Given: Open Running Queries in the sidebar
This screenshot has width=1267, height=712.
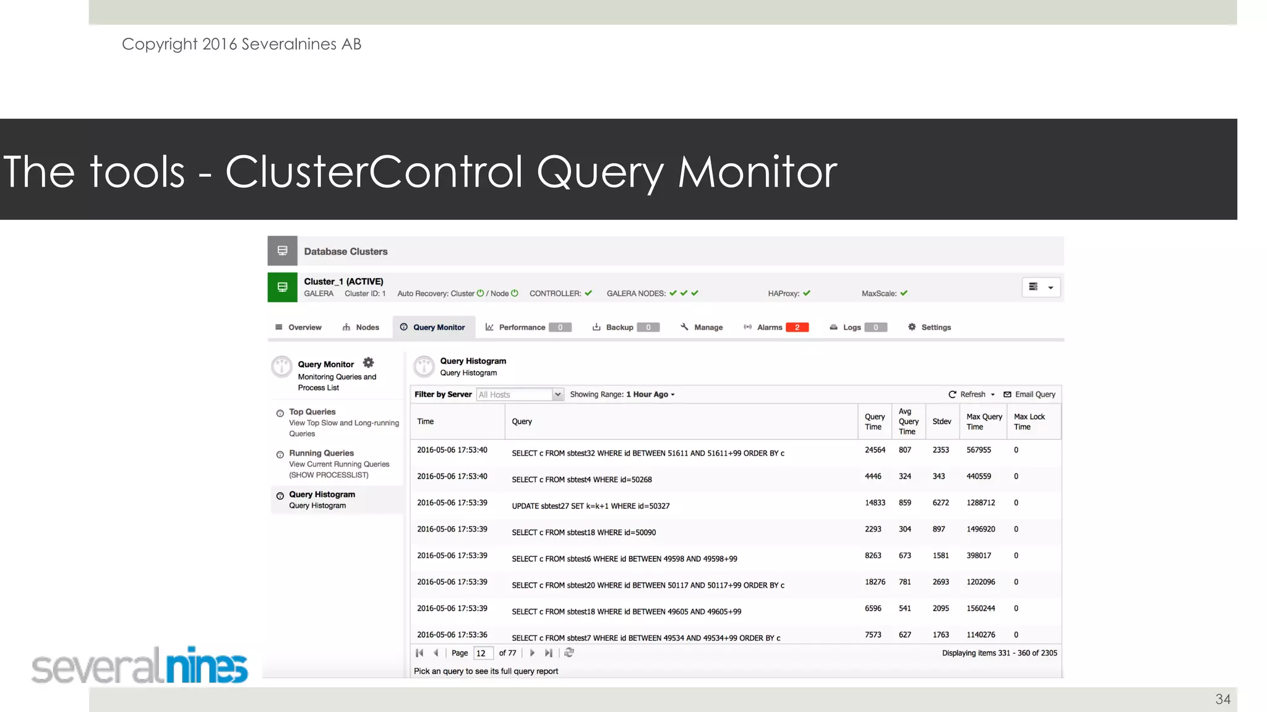Looking at the screenshot, I should click(x=338, y=464).
